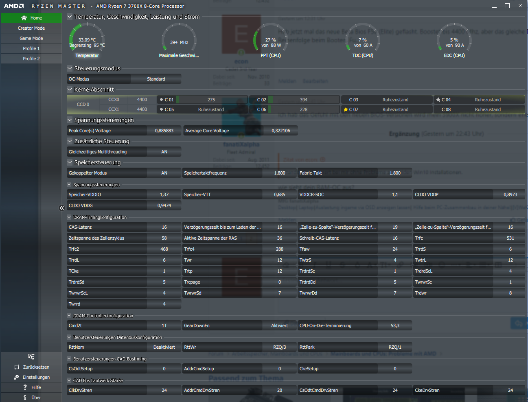Screen dimensions: 528x402
Task: Click the Zurücksetzen reset icon
Action: [17, 367]
